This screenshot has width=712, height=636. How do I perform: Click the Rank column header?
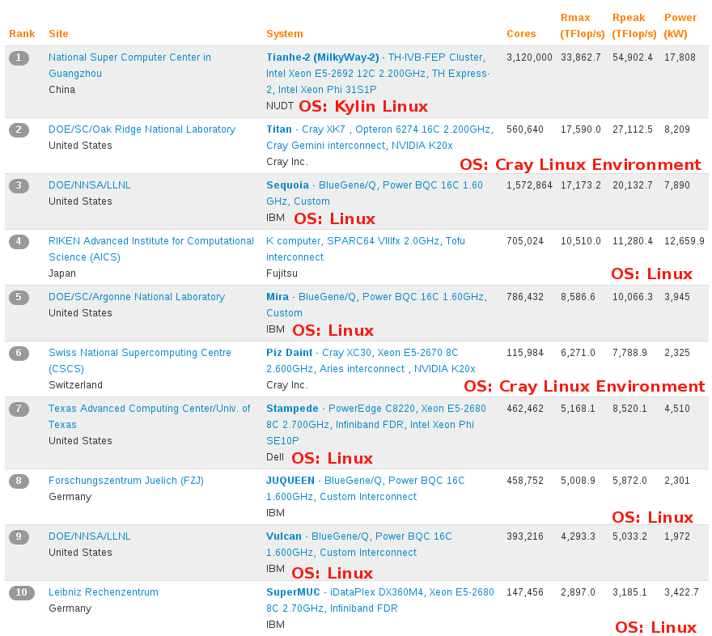pos(22,34)
